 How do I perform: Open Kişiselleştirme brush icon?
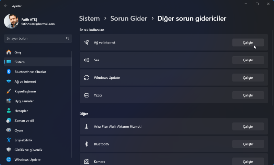pos(9,91)
